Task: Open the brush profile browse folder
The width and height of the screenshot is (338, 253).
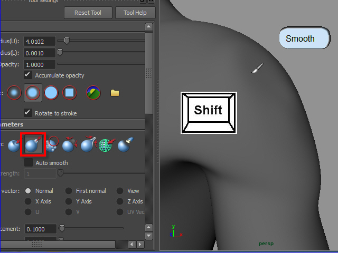Action: point(115,93)
